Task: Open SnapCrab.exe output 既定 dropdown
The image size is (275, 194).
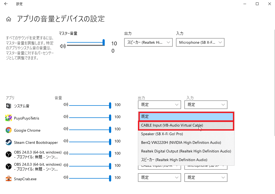Action: (159, 178)
